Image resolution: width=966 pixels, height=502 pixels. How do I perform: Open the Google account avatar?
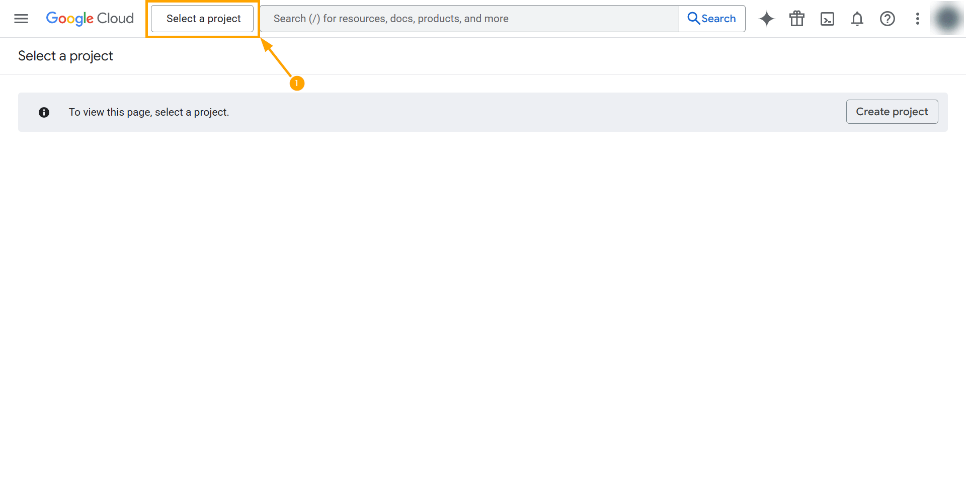point(948,19)
